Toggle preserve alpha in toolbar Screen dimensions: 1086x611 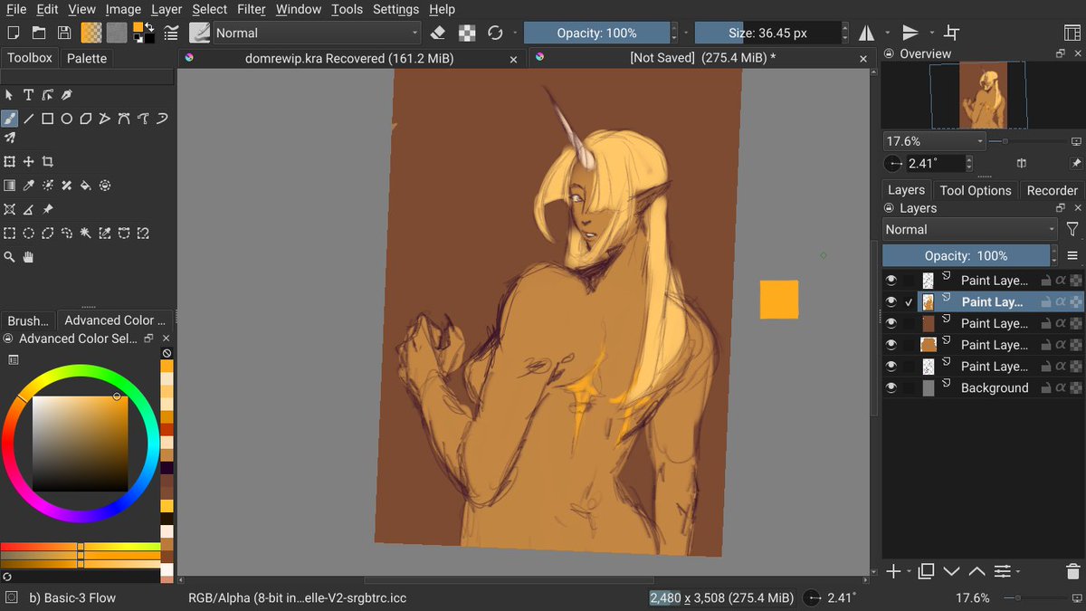coord(467,33)
